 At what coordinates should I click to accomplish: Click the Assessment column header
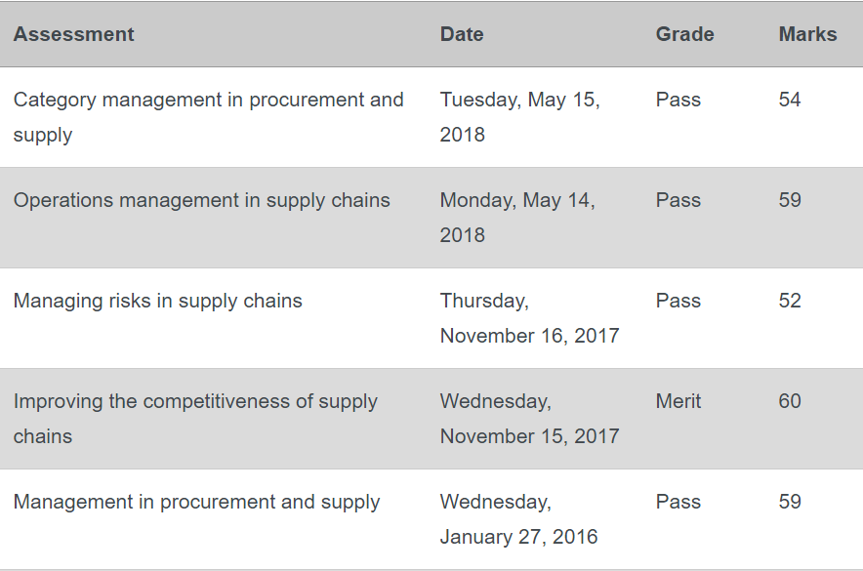(x=74, y=34)
